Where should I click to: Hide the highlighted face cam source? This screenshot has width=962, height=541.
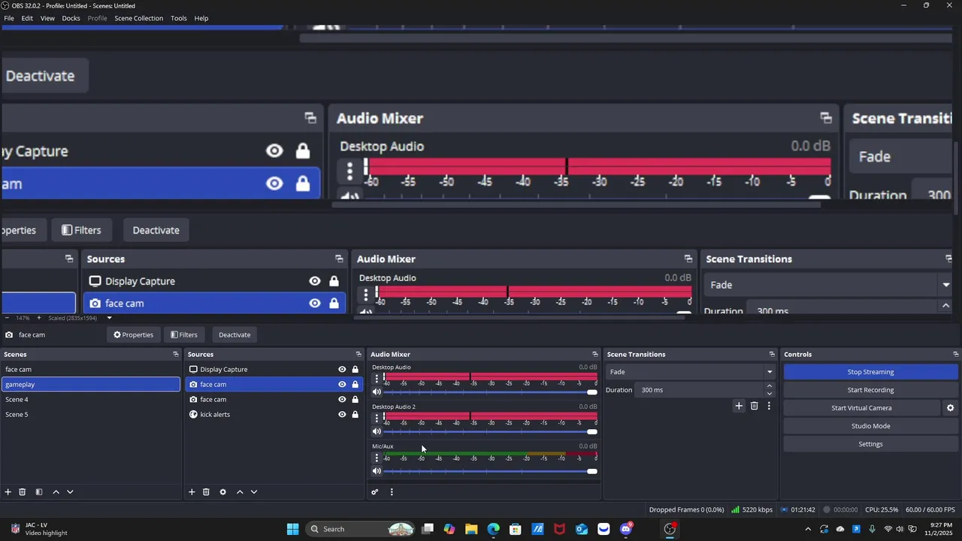pyautogui.click(x=342, y=385)
